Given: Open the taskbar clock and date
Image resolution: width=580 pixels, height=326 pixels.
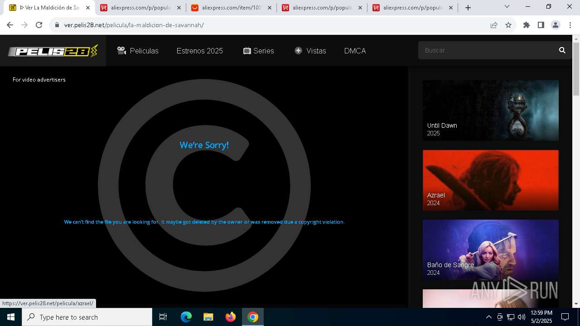Looking at the screenshot, I should [541, 317].
